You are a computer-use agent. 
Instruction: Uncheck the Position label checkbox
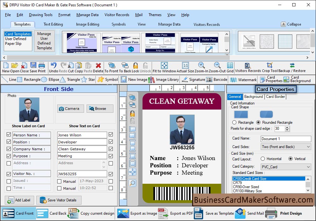9,142
